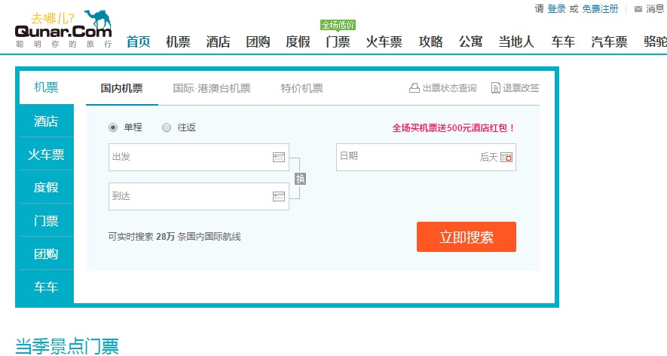Viewport: 667px width, 356px height.
Task: Open 出票状态查询 link
Action: (449, 88)
